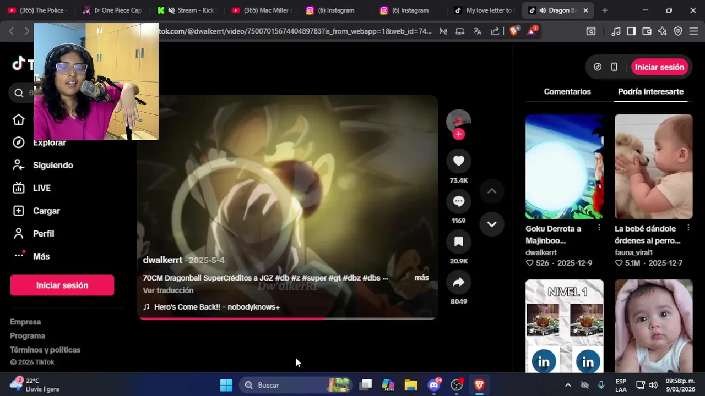Open the baby with puppy video thumbnail
705x396 pixels.
[x=653, y=167]
